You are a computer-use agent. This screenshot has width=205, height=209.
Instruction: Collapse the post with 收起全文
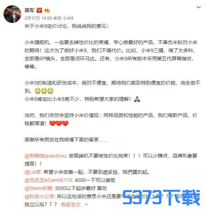[x=71, y=204]
